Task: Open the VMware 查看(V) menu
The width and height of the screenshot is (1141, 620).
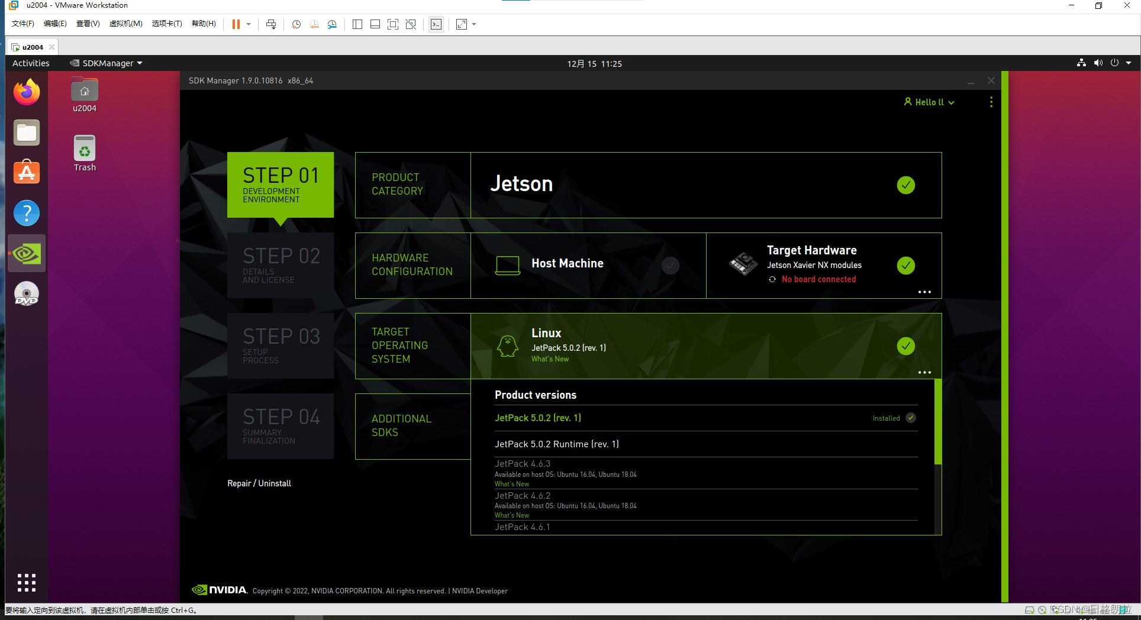Action: 88,24
